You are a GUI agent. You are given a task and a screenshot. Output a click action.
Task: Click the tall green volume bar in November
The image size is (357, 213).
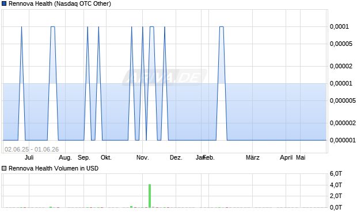(150, 196)
